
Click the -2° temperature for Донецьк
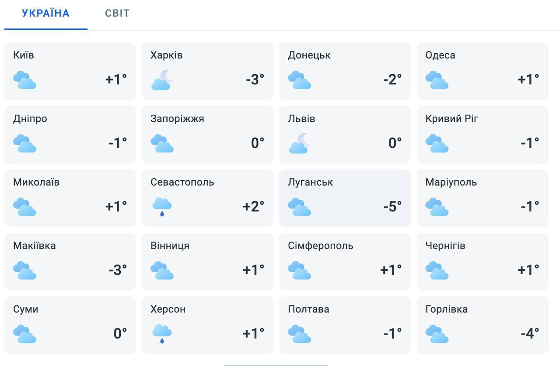pos(392,79)
